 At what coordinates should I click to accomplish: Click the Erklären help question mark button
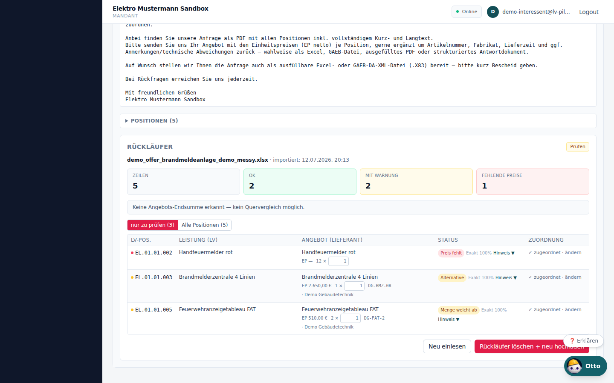[583, 341]
